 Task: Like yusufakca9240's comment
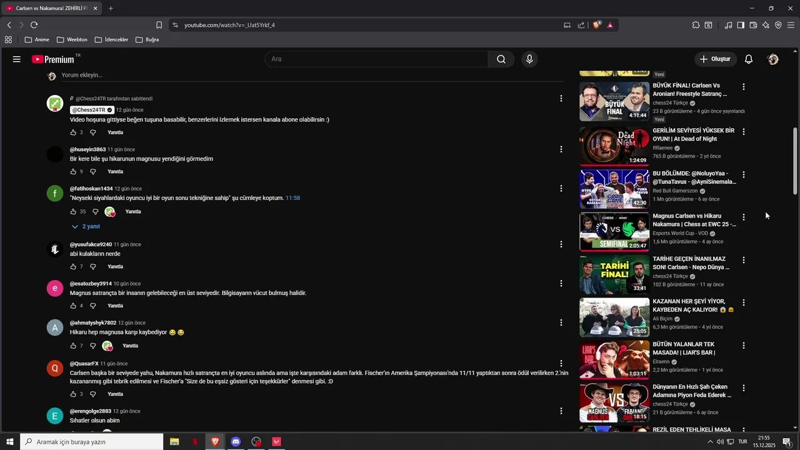73,267
